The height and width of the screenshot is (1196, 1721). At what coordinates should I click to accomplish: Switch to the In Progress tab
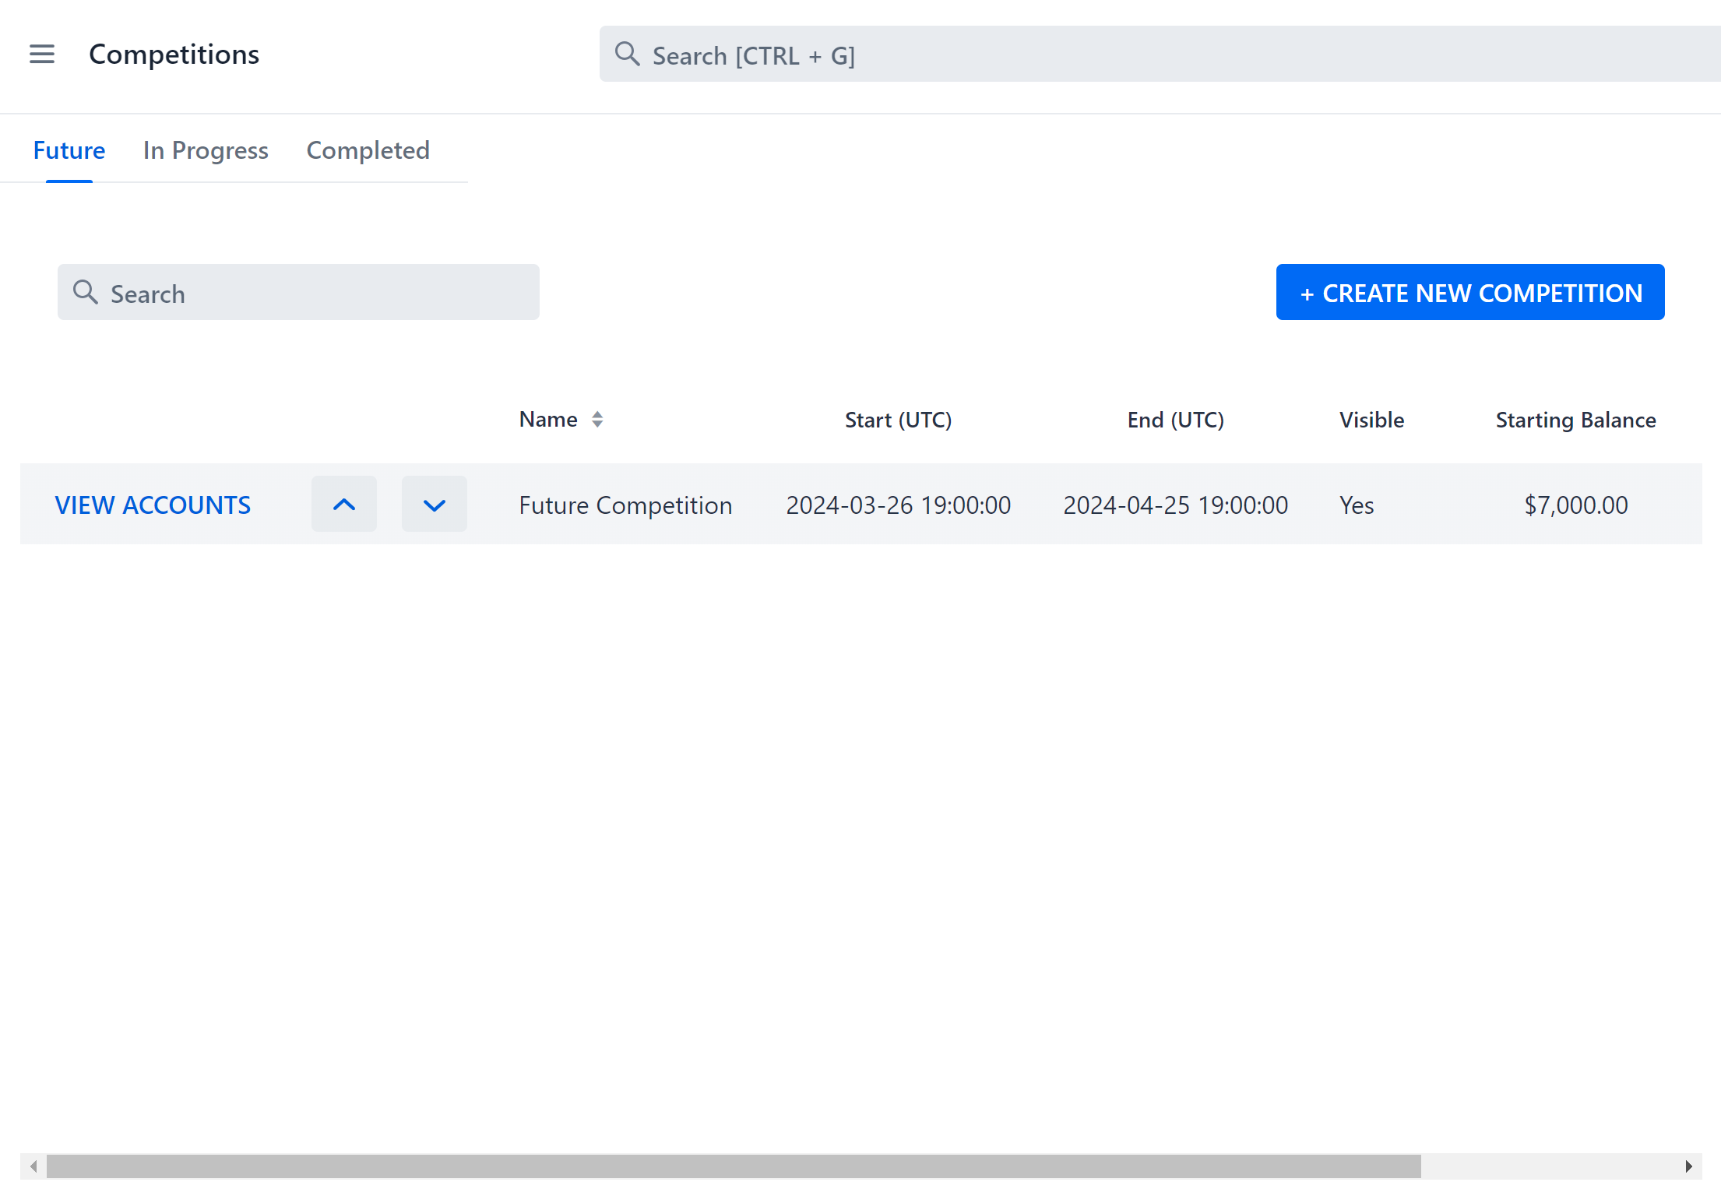pyautogui.click(x=206, y=150)
